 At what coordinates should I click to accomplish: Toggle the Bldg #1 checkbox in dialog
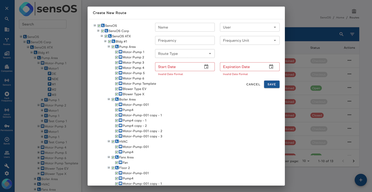[110, 42]
